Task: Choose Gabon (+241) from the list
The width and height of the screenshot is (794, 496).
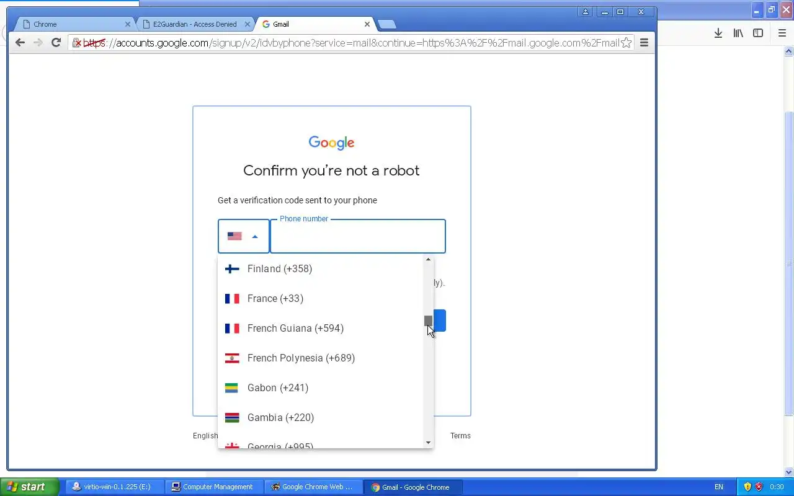Action: (321, 387)
